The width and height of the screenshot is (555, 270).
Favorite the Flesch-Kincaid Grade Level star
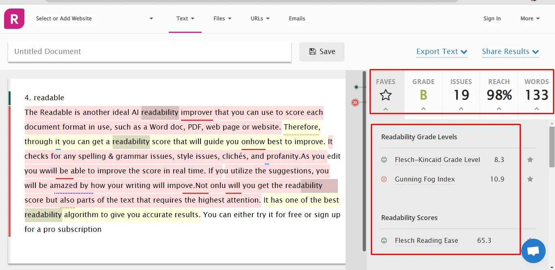coord(530,160)
